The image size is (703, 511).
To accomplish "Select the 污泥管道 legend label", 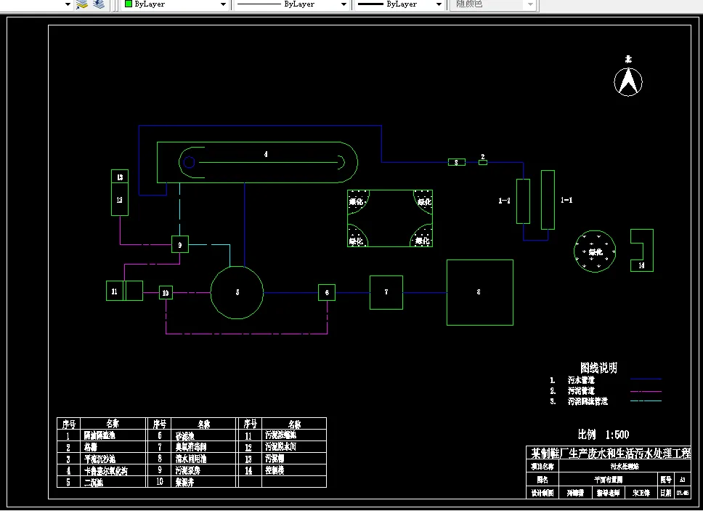I will (581, 391).
